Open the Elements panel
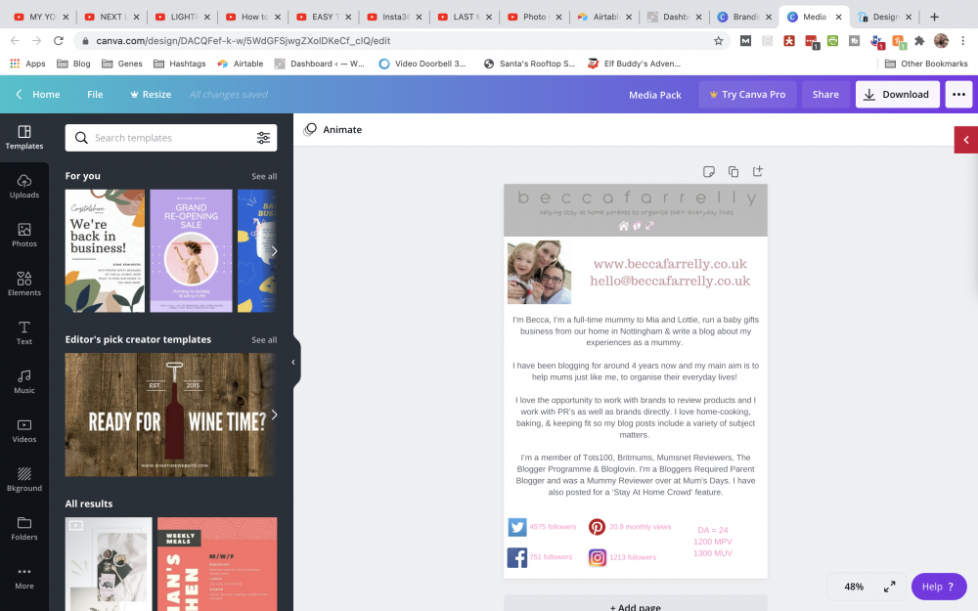Image resolution: width=978 pixels, height=611 pixels. point(24,284)
